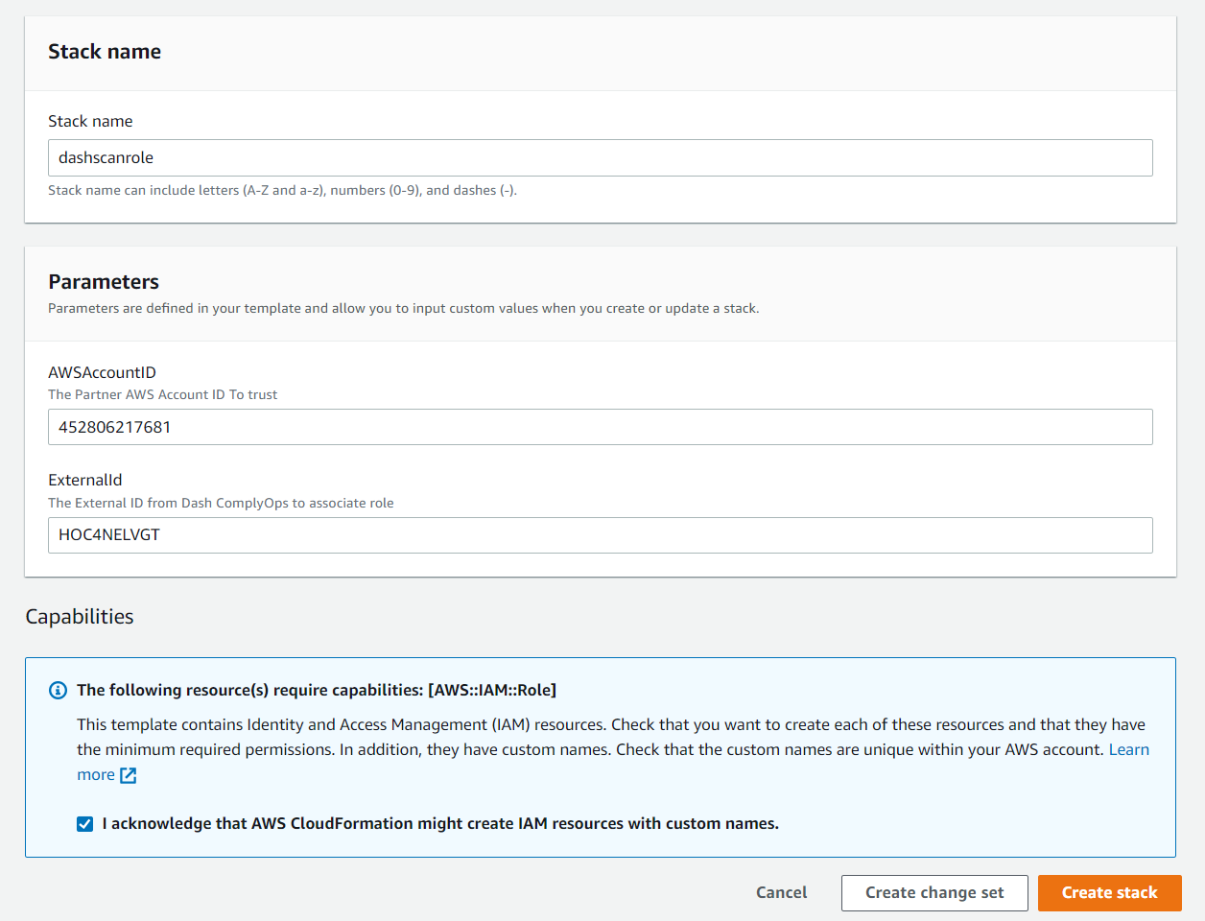Viewport: 1205px width, 921px height.
Task: Cancel the stack creation
Action: pyautogui.click(x=781, y=893)
